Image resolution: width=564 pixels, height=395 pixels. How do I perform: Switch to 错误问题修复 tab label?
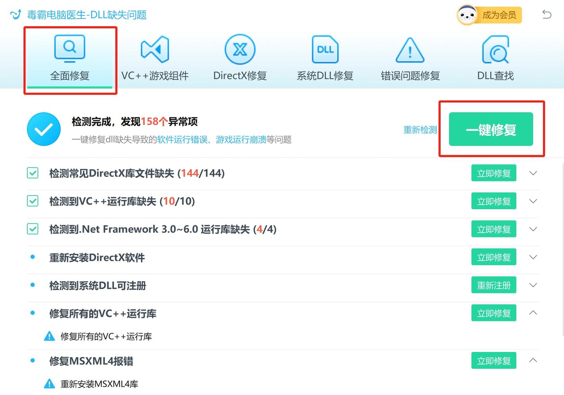[410, 75]
